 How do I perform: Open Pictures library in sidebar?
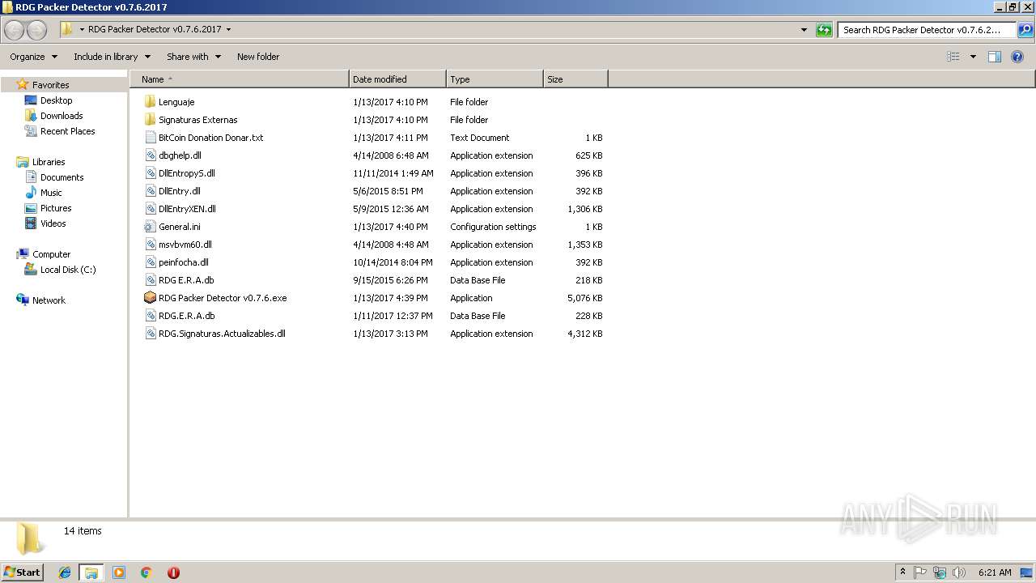[x=56, y=208]
